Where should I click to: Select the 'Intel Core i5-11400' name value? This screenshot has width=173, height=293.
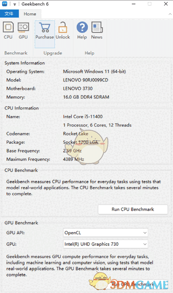coord(83,116)
